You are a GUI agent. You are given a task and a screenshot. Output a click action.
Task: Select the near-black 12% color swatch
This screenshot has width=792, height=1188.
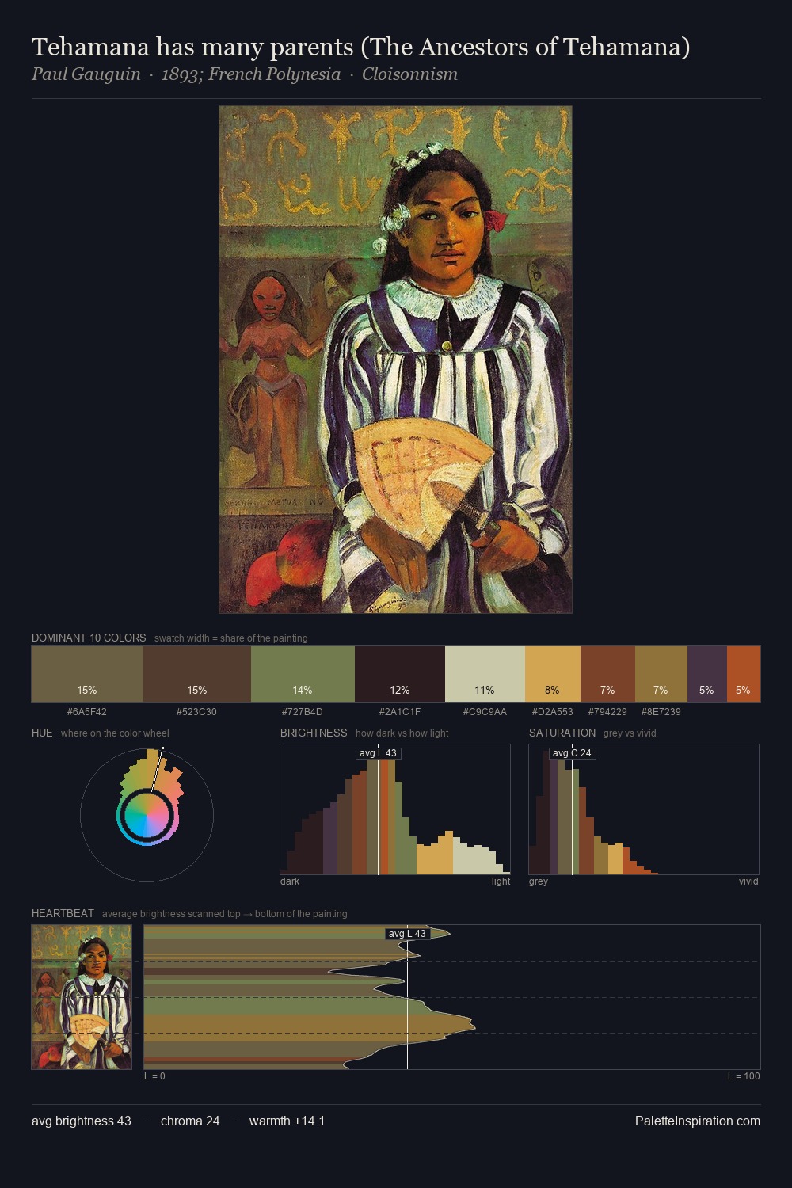coord(400,674)
